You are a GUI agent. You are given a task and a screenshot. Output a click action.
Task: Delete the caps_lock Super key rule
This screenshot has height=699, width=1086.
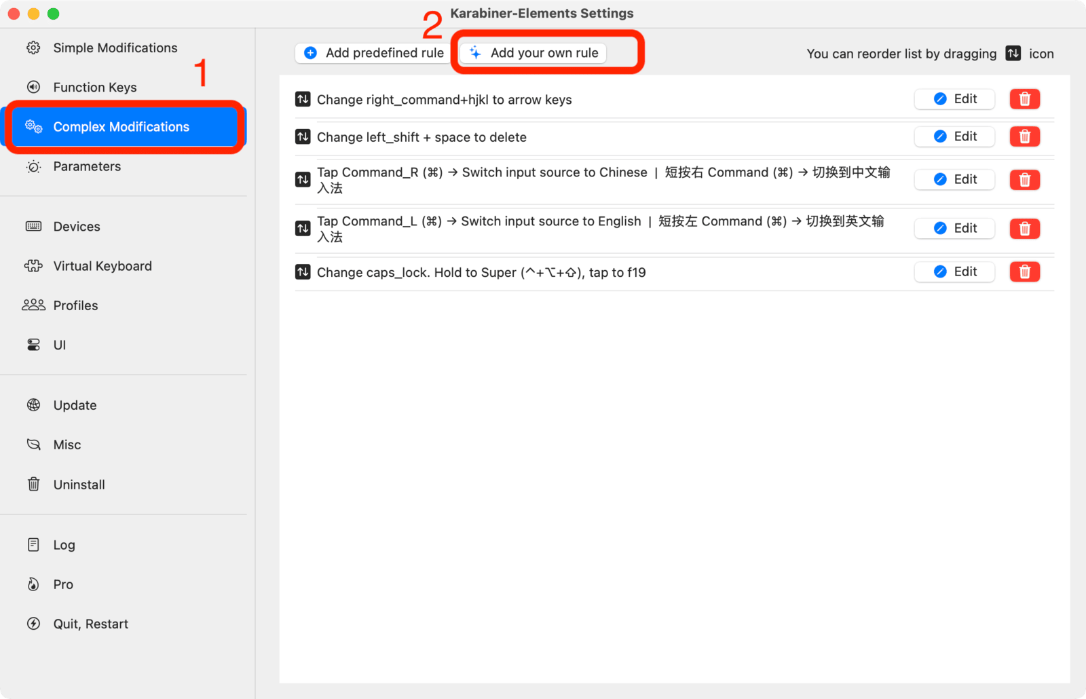coord(1025,272)
